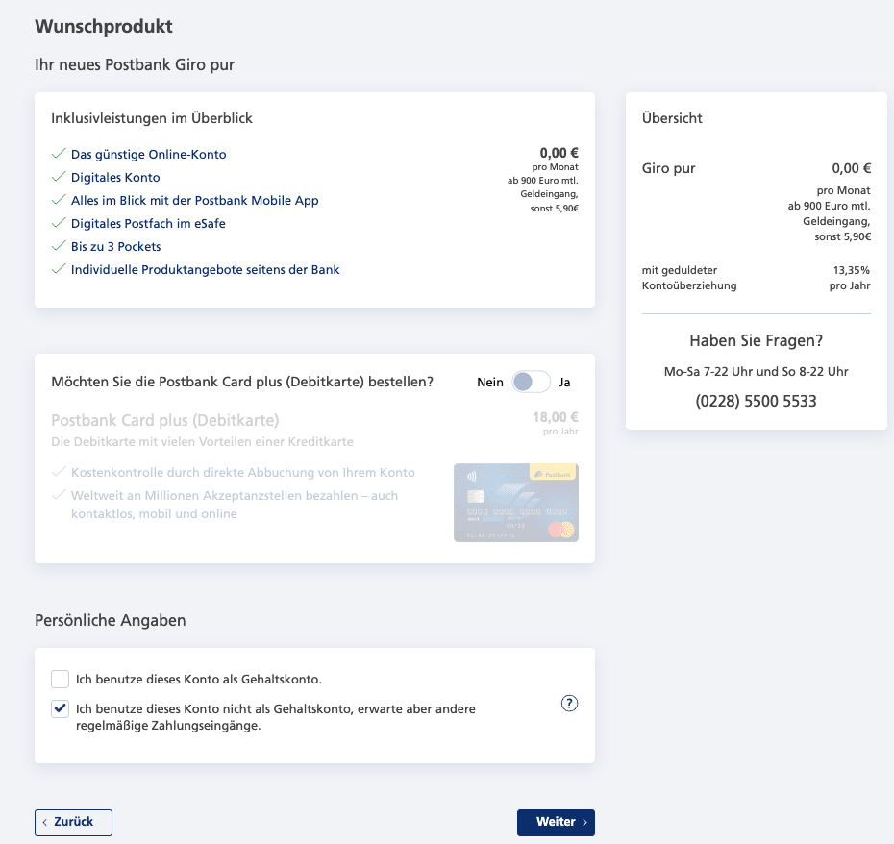Click the 'Haben Sie Fragen?' heading
The width and height of the screenshot is (894, 844).
point(756,340)
